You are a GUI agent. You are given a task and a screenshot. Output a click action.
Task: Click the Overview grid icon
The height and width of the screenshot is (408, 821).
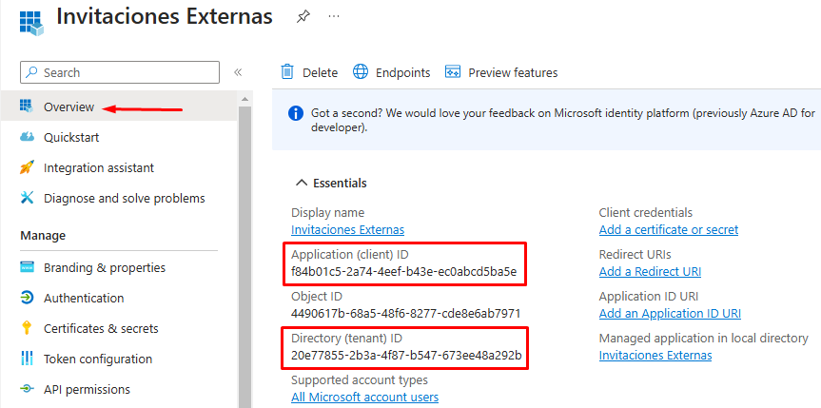tap(27, 106)
